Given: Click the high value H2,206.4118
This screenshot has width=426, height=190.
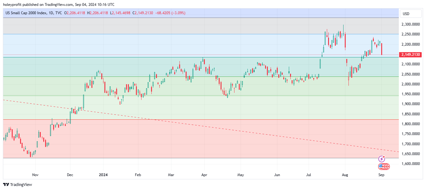Looking at the screenshot, I should [98, 13].
